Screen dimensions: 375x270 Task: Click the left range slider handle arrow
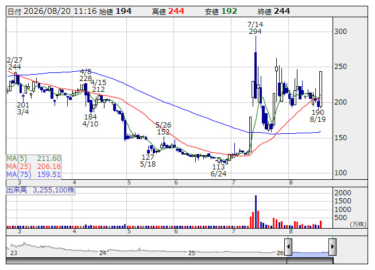coord(288,246)
